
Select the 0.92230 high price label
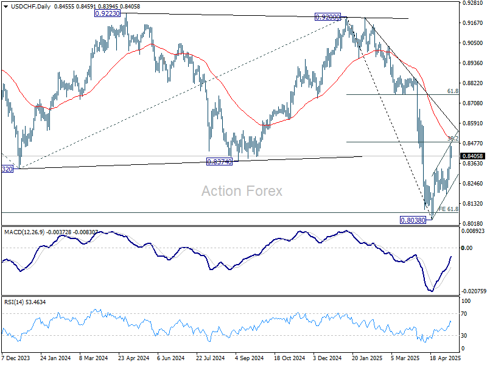click(108, 13)
